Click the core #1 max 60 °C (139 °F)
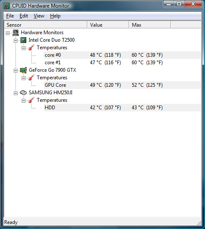205x229 pixels. [147, 63]
